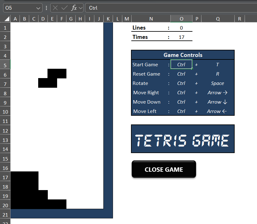257x224 pixels.
Task: Click the three-dot formula bar resize handle
Action: pos(46,8)
